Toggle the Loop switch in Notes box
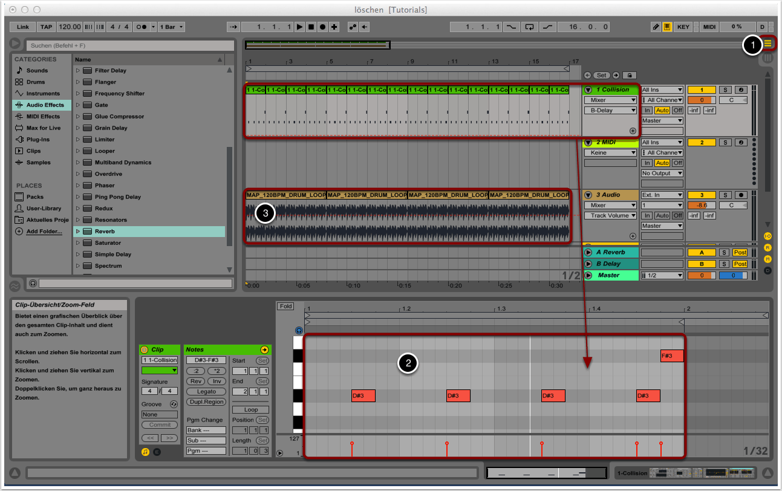 click(x=251, y=409)
